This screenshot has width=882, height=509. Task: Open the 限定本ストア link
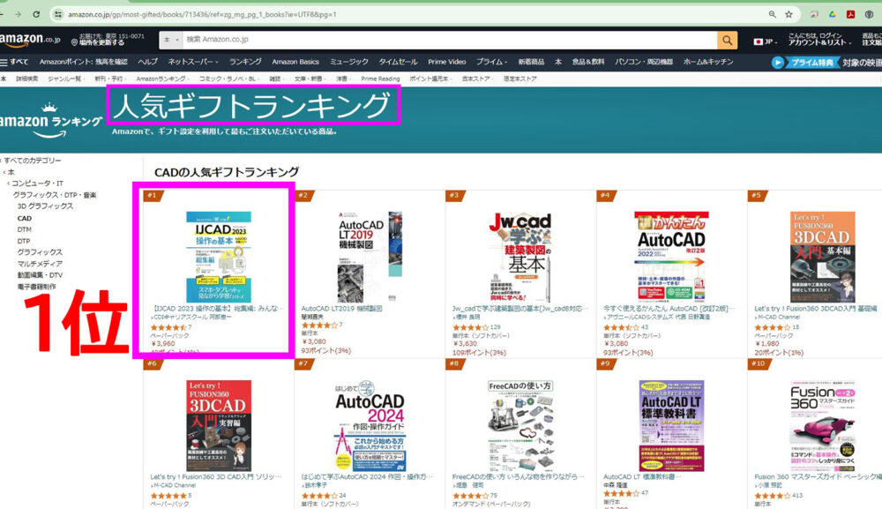(519, 79)
